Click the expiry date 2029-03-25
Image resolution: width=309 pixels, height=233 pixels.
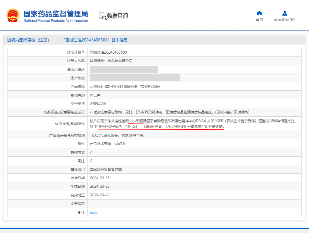[x=100, y=195]
